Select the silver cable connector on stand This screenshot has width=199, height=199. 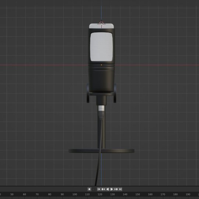click(x=101, y=108)
